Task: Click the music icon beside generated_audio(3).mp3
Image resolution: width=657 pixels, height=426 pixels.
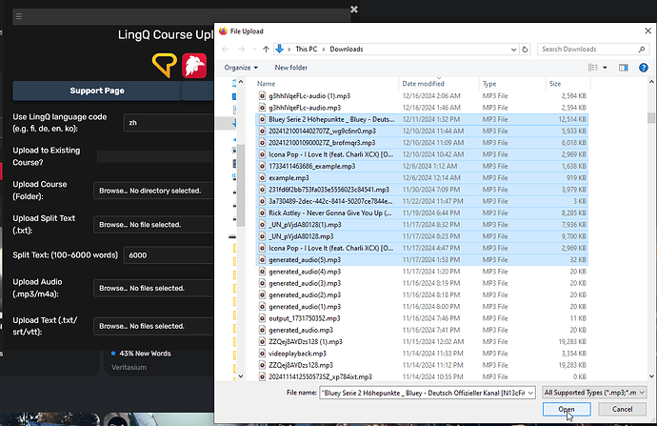Action: click(x=262, y=283)
